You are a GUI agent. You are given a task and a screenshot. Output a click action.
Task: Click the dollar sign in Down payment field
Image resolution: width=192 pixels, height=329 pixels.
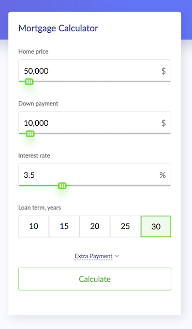click(164, 123)
